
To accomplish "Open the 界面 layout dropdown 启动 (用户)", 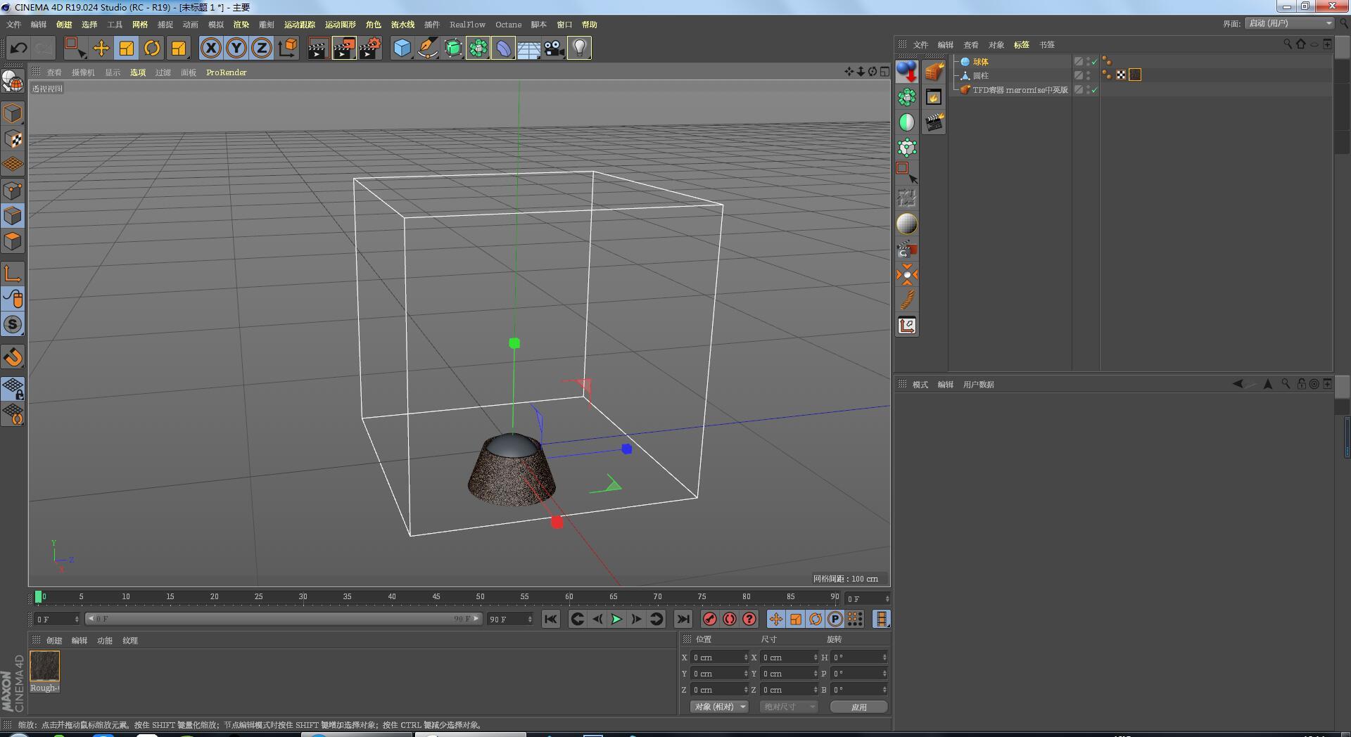I will pos(1290,24).
